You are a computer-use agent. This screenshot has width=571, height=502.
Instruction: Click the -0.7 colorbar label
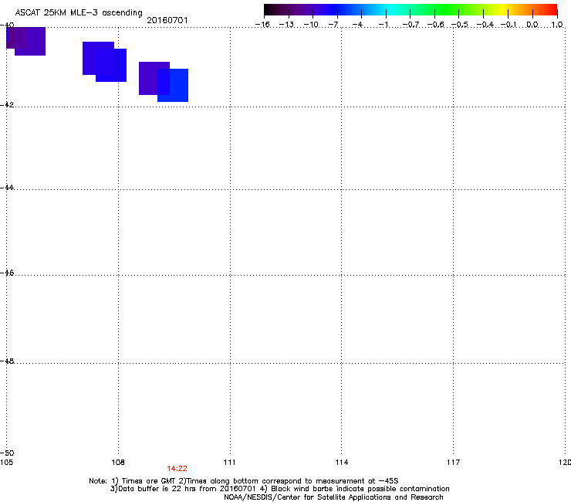[x=411, y=25]
